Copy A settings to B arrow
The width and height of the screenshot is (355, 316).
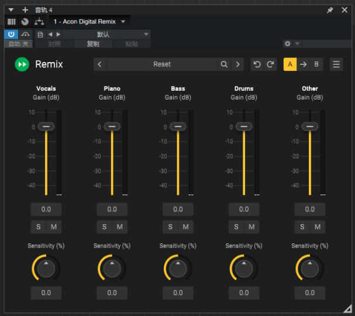303,64
